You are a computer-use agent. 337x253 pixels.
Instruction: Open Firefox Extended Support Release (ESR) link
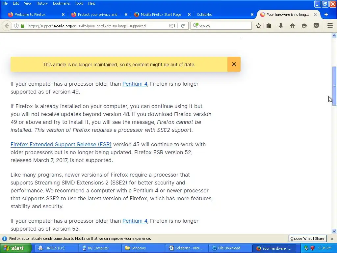(x=61, y=144)
